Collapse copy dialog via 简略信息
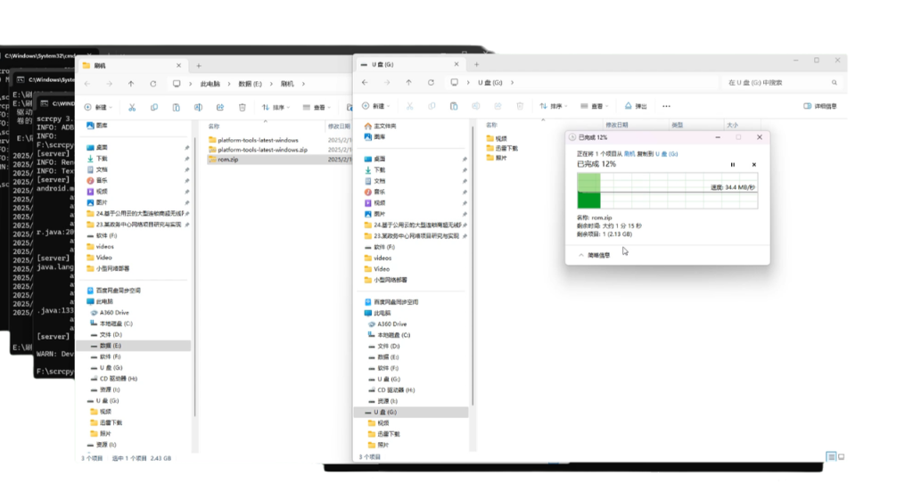This screenshot has width=913, height=500. pyautogui.click(x=595, y=255)
